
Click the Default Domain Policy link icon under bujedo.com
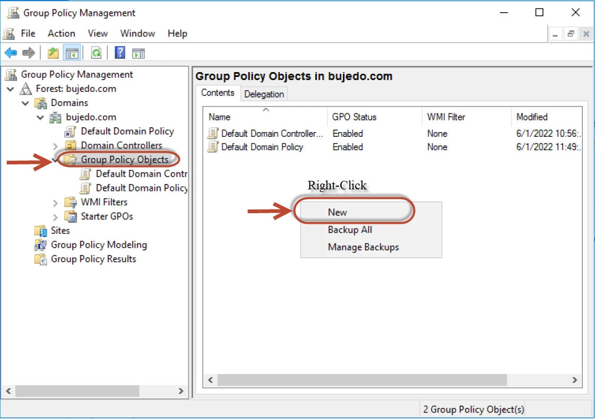[70, 132]
